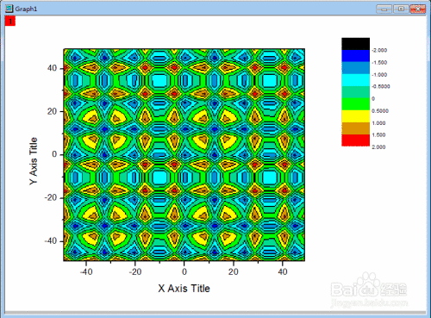
Task: Click the Y axis tick label 0
Action: pos(54,154)
